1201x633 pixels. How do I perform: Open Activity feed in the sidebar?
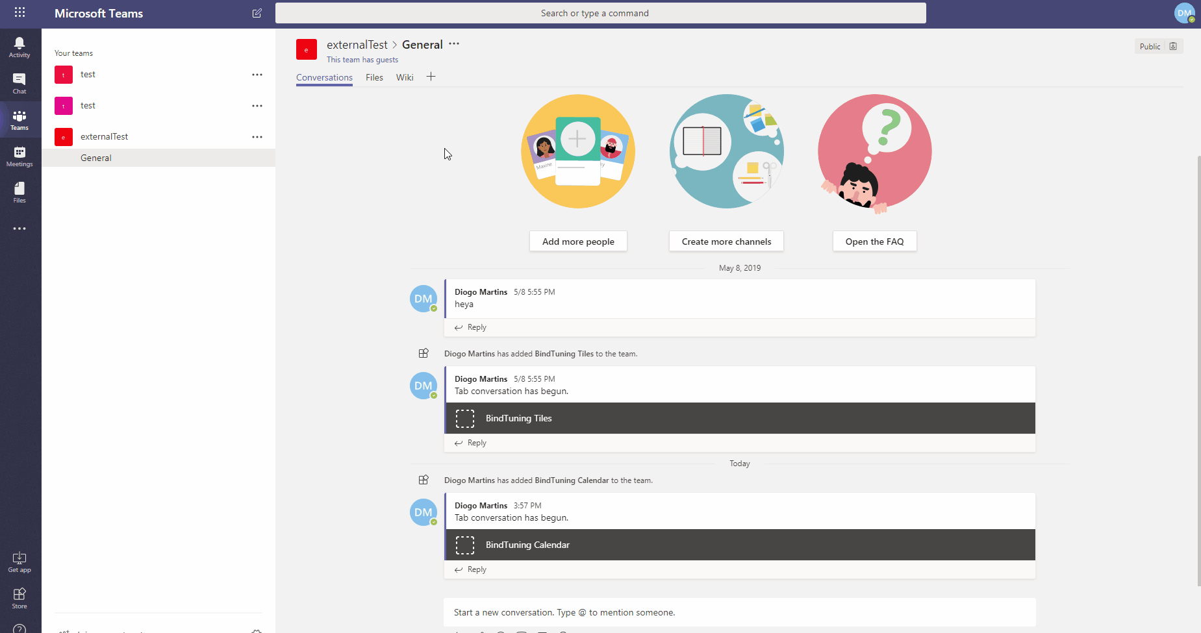[19, 47]
